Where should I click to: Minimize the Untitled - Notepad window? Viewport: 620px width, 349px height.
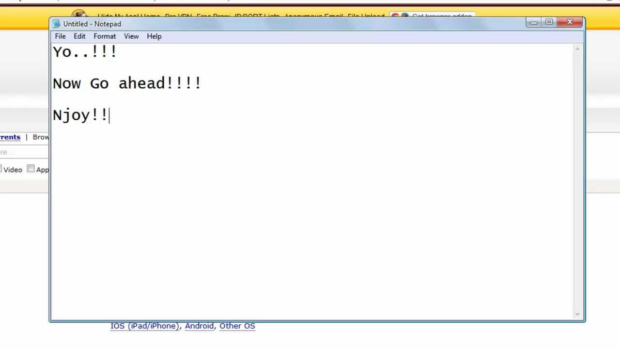click(x=534, y=22)
